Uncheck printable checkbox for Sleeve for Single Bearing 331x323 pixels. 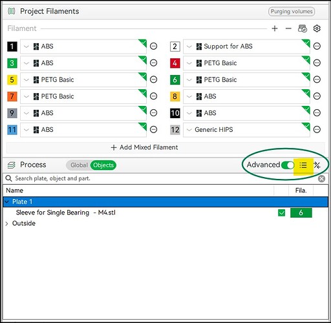pyautogui.click(x=281, y=213)
